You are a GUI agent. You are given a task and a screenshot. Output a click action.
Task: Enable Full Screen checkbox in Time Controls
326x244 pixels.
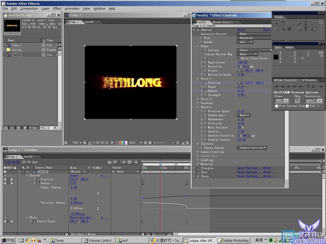click(x=307, y=106)
